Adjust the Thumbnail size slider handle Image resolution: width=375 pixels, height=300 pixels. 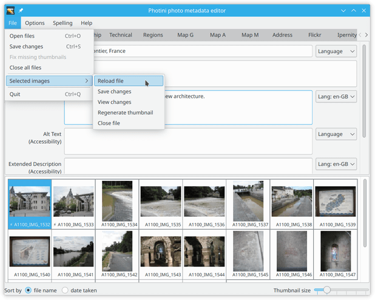(326, 290)
